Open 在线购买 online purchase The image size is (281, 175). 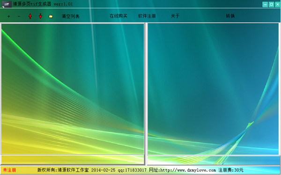118,16
